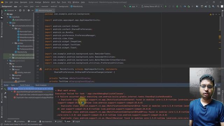Collapse the sync package folder
The height and width of the screenshot is (126, 224).
click(x=13, y=29)
